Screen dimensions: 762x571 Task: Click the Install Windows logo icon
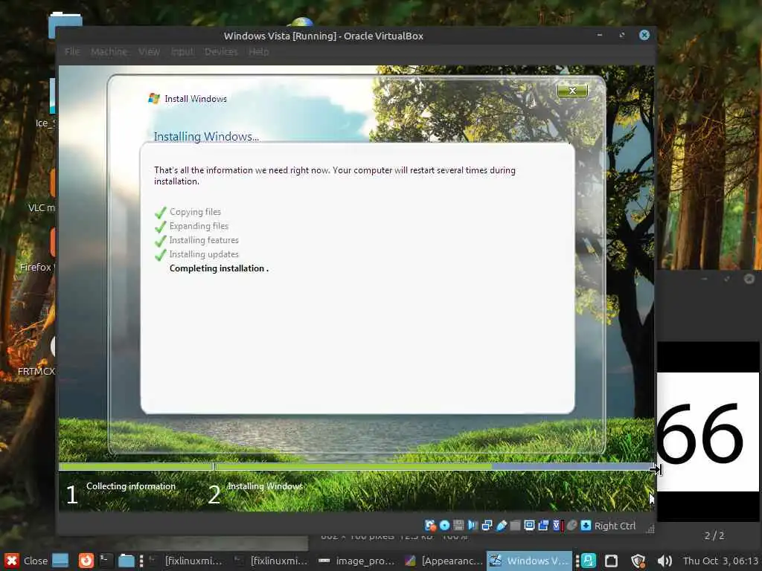pos(154,99)
